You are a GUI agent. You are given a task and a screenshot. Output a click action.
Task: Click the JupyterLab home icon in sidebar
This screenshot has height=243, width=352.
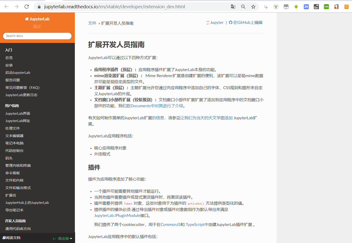[27, 19]
